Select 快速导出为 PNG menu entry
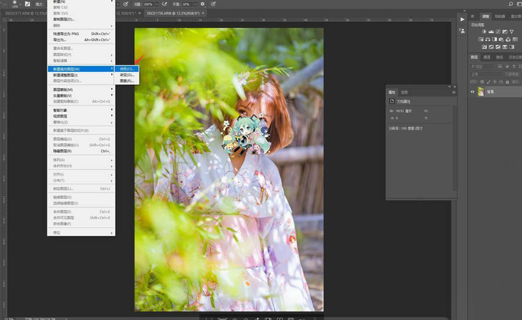The height and width of the screenshot is (320, 522). pos(81,34)
